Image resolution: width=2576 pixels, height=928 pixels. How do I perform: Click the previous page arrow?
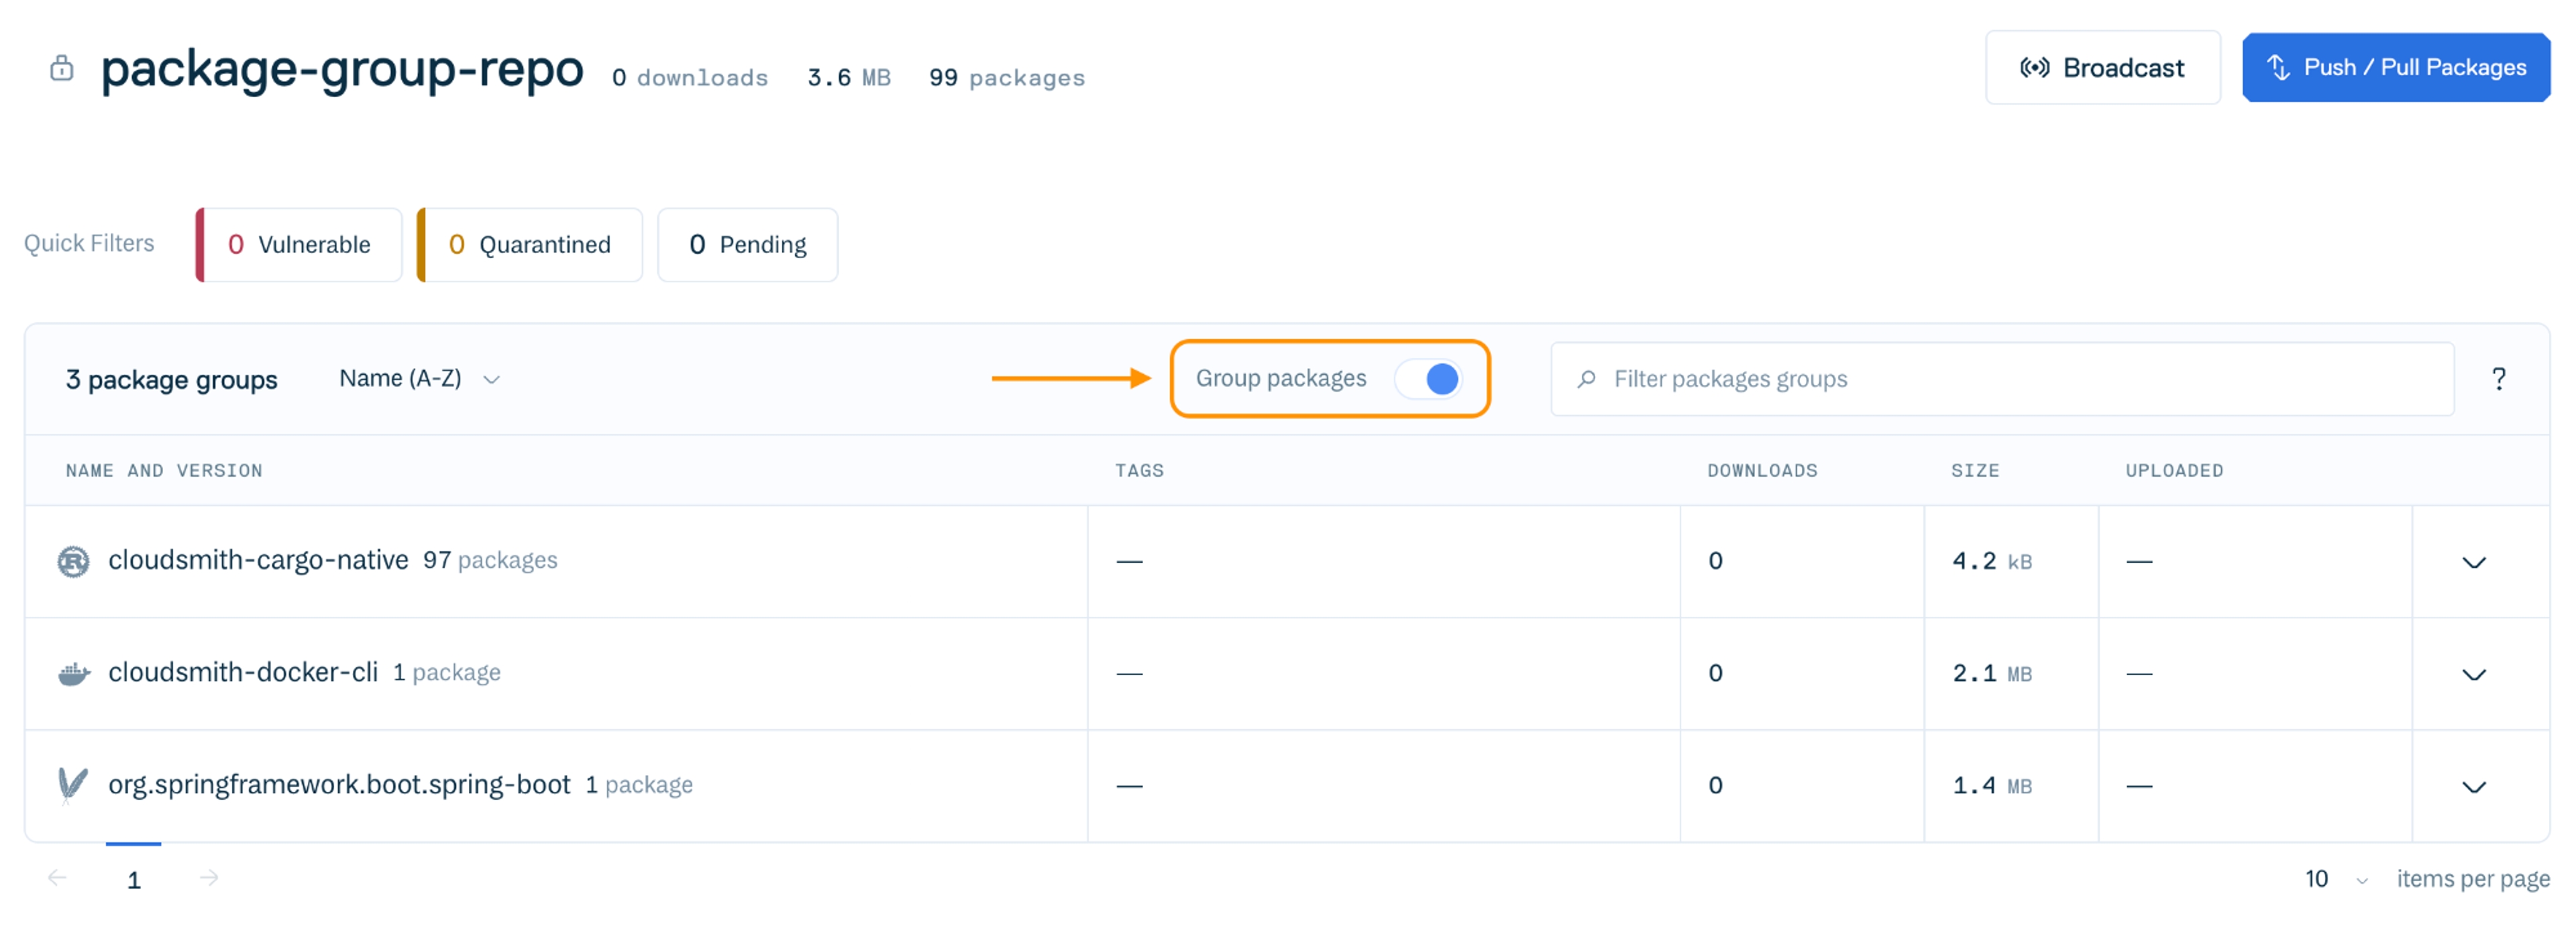57,878
